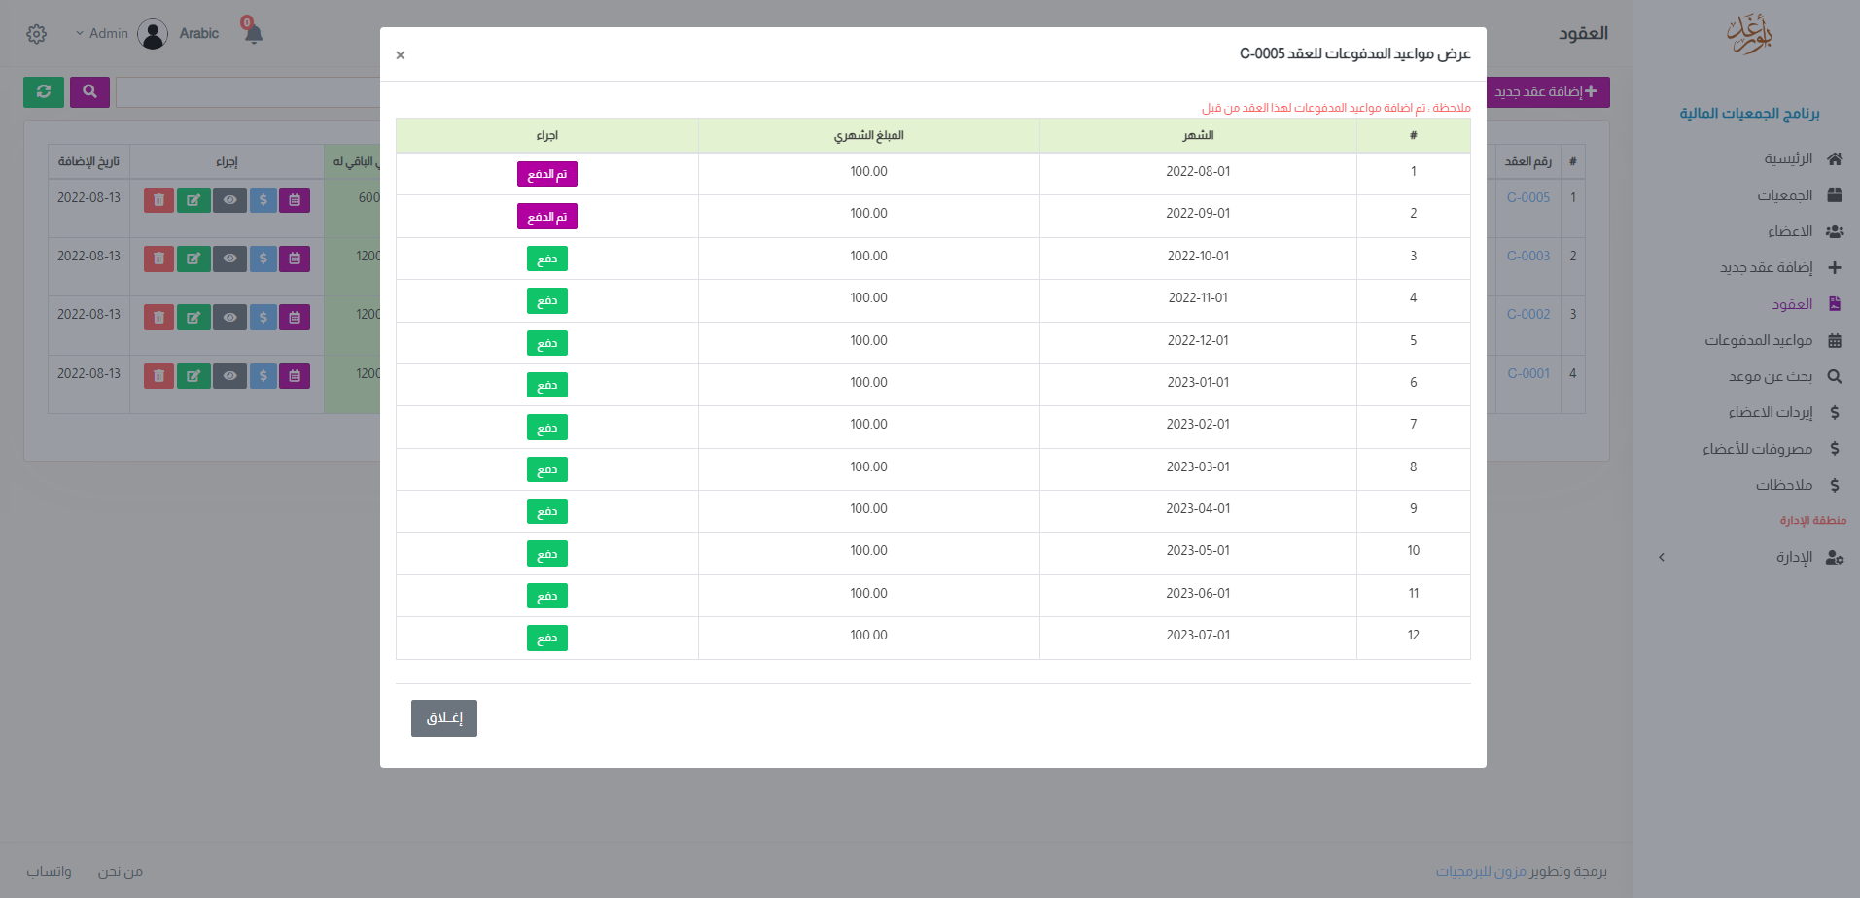Close the dialog with the × button
This screenshot has width=1860, height=898.
(x=401, y=55)
